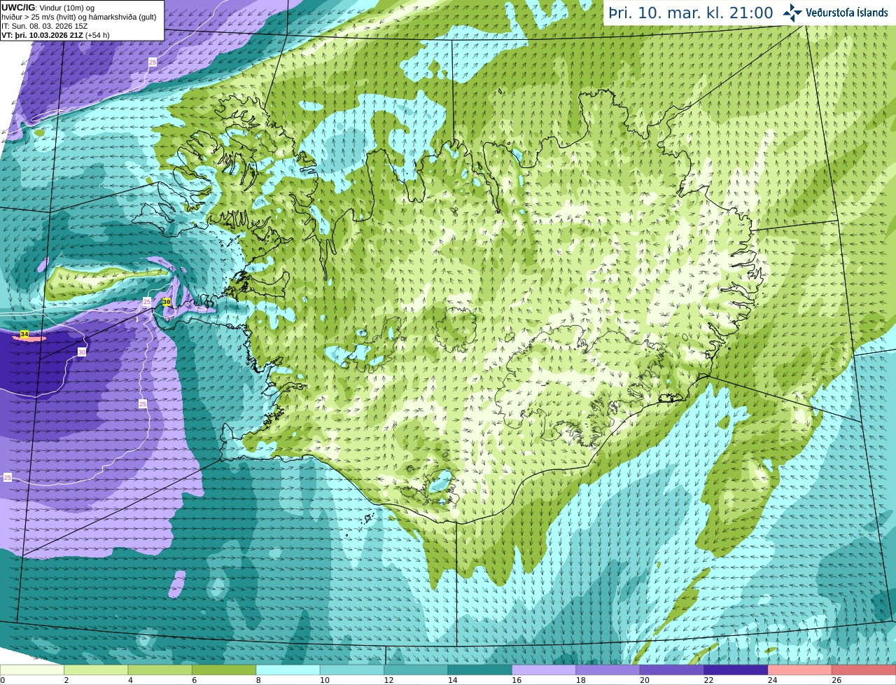
Task: Pick the 18–20 m/s purple legend swatch
Action: [608, 670]
